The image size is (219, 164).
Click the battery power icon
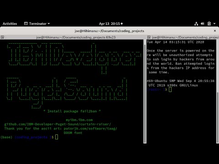point(209,24)
